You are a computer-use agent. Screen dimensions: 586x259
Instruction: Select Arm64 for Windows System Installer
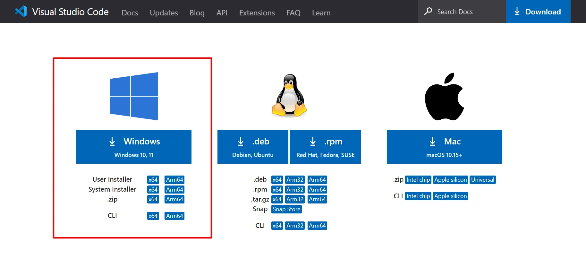click(x=174, y=190)
